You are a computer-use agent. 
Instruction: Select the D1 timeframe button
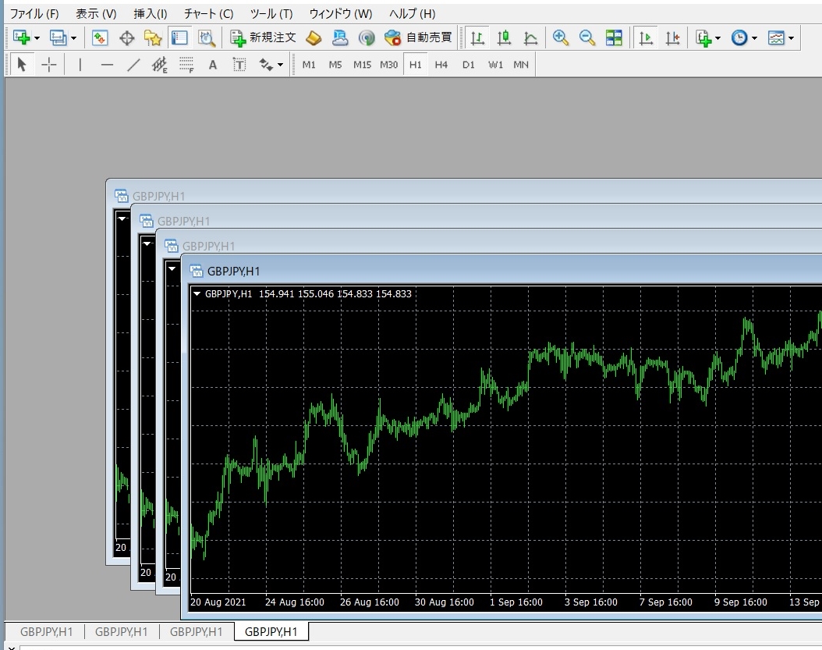click(x=468, y=65)
